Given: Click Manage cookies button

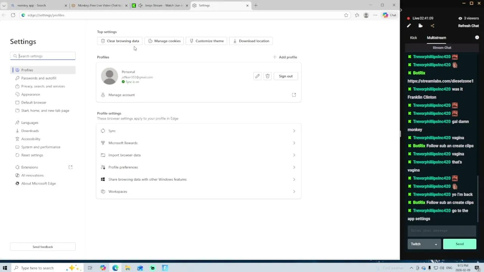Looking at the screenshot, I should tap(164, 41).
